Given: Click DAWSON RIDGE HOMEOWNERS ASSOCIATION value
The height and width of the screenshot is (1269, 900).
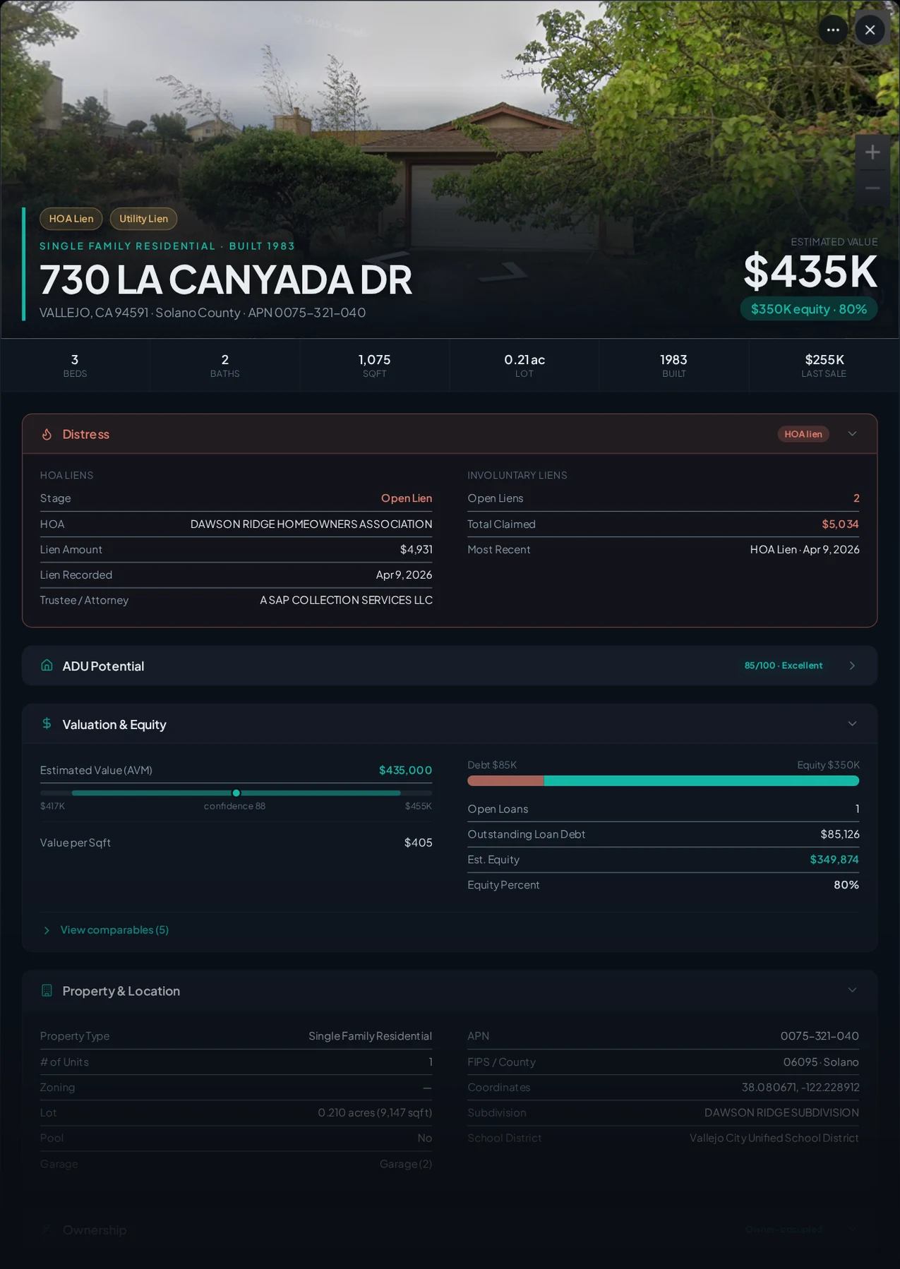Looking at the screenshot, I should pos(311,524).
